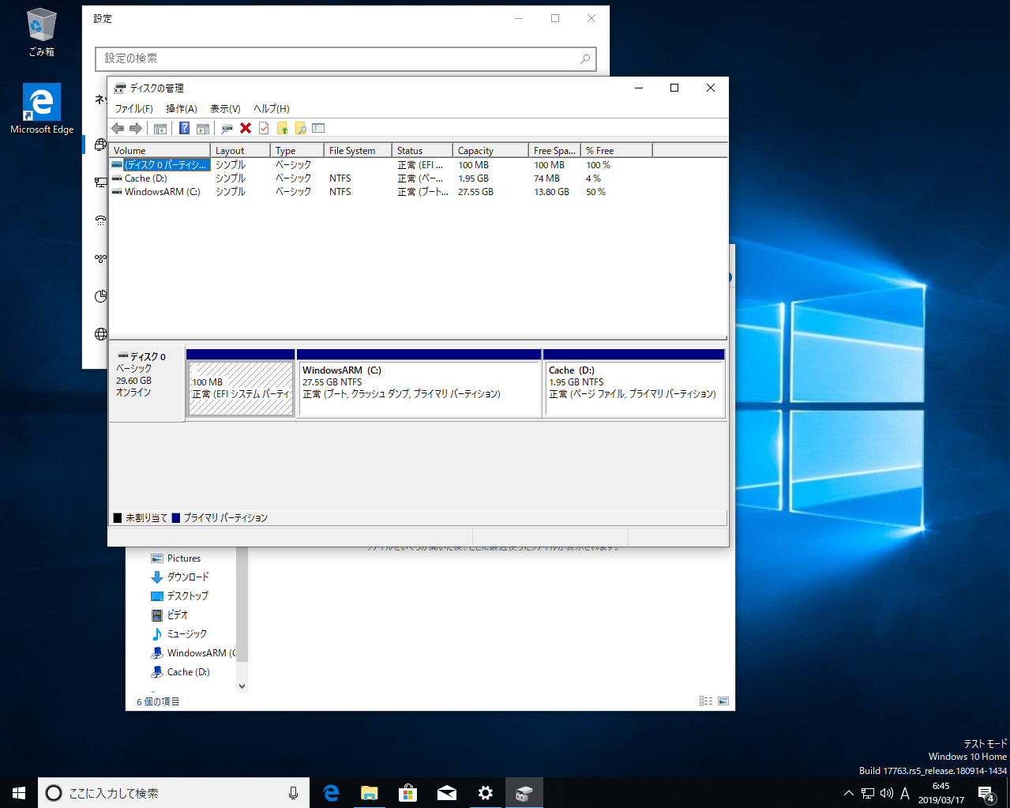
Task: Select the WindowsARM (C:) partition block
Action: tap(419, 383)
